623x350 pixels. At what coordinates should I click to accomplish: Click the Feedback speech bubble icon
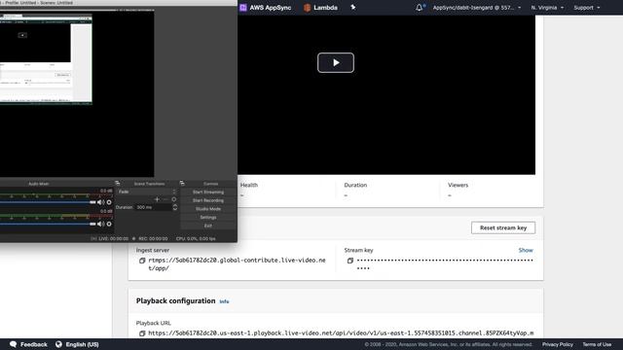(13, 344)
